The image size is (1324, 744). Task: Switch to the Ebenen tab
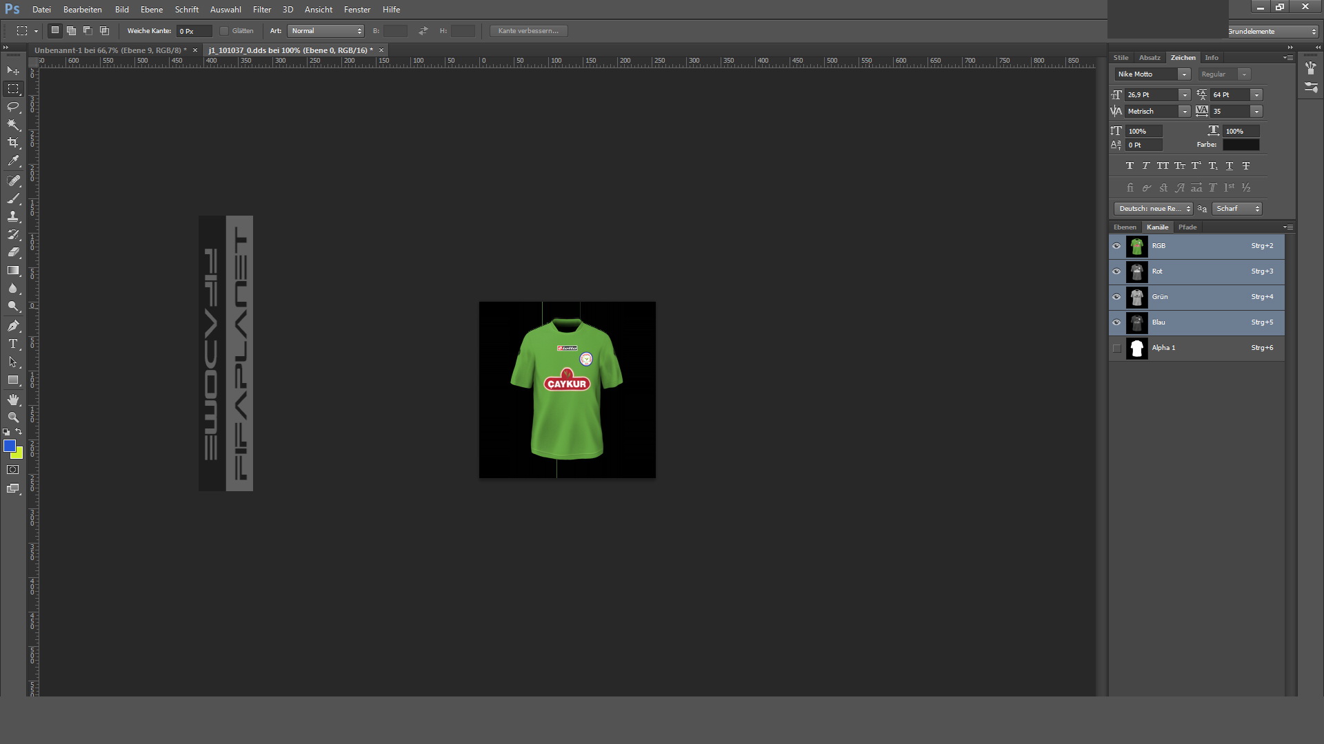1125,227
